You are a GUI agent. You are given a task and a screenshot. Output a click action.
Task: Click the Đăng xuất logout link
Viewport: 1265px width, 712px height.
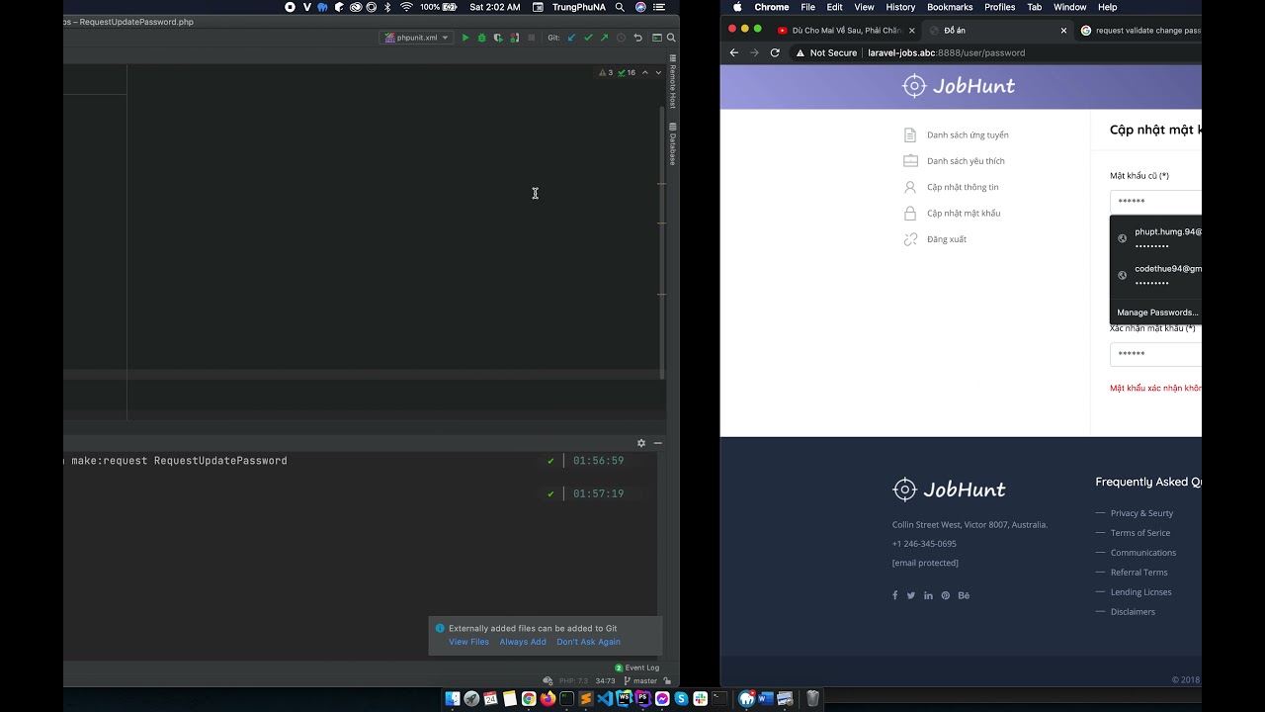point(947,239)
